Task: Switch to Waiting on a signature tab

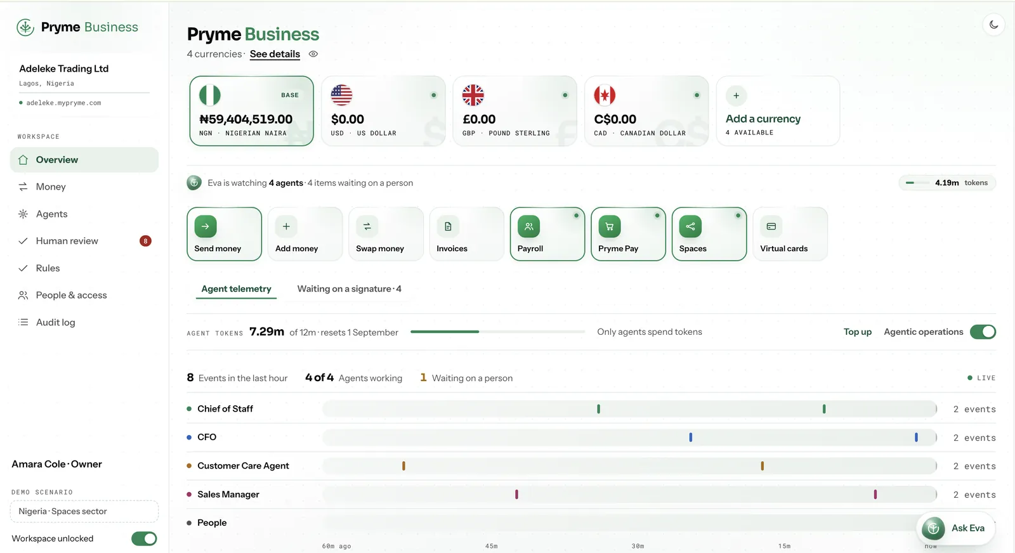Action: coord(350,289)
